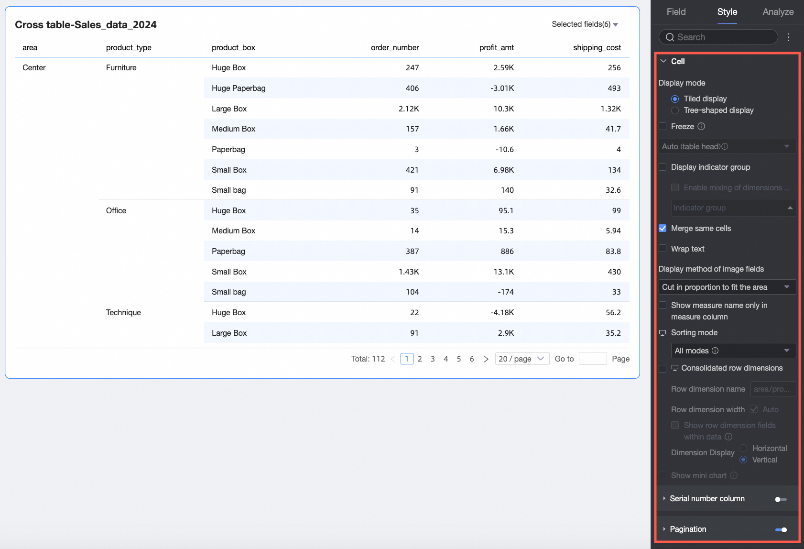This screenshot has width=804, height=549.
Task: Open 20 / page size dropdown
Action: tap(522, 359)
